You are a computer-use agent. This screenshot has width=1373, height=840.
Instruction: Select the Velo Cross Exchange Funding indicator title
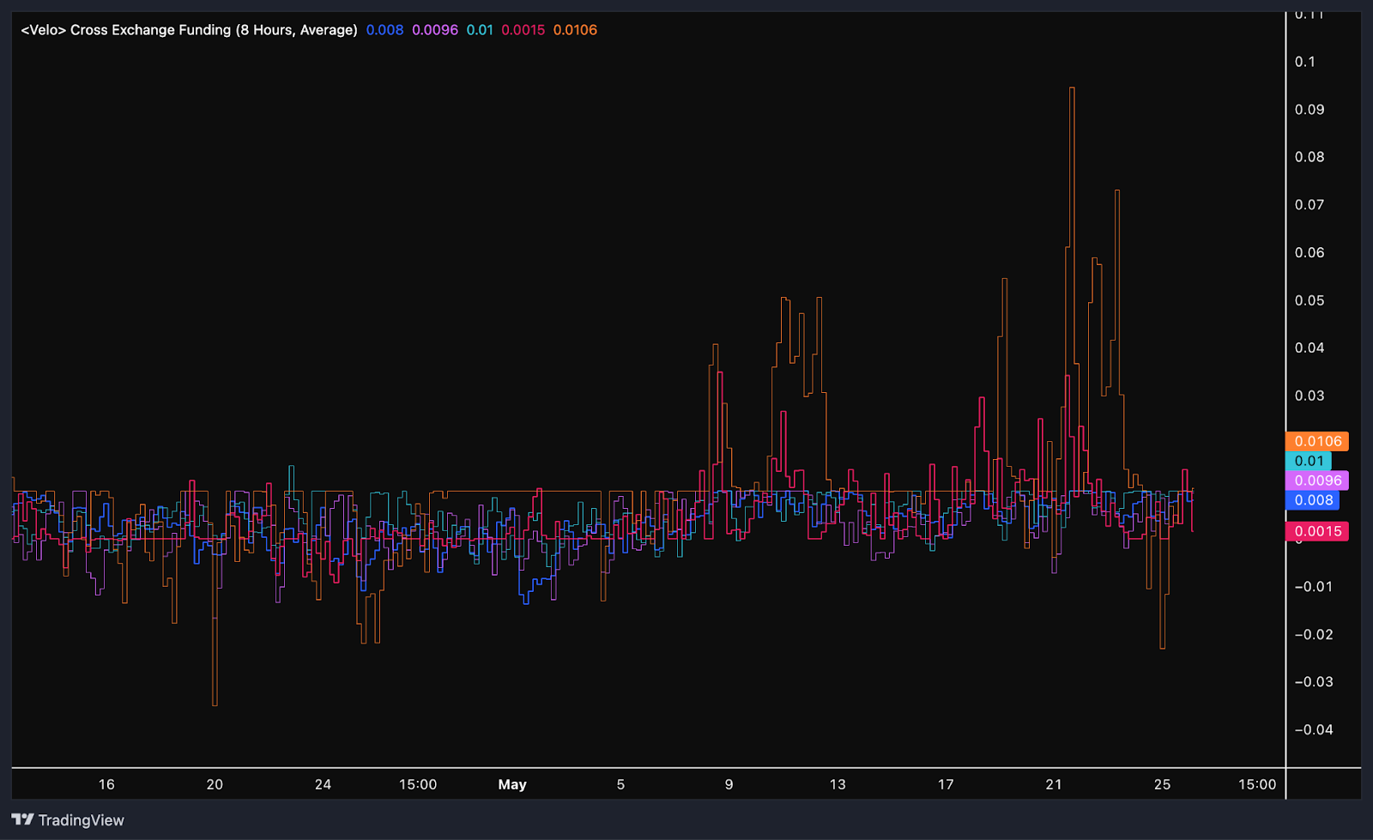click(x=189, y=30)
